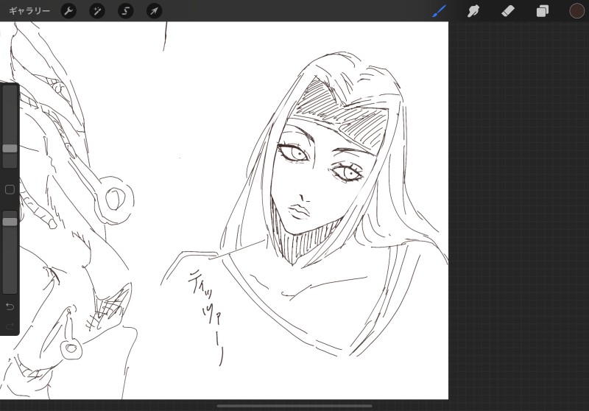
Task: Tap the square modify button in sidebar
Action: 10,189
